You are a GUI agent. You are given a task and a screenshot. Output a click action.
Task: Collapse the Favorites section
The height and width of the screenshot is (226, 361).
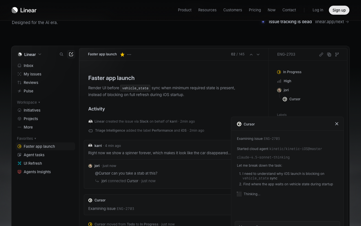coord(27,138)
